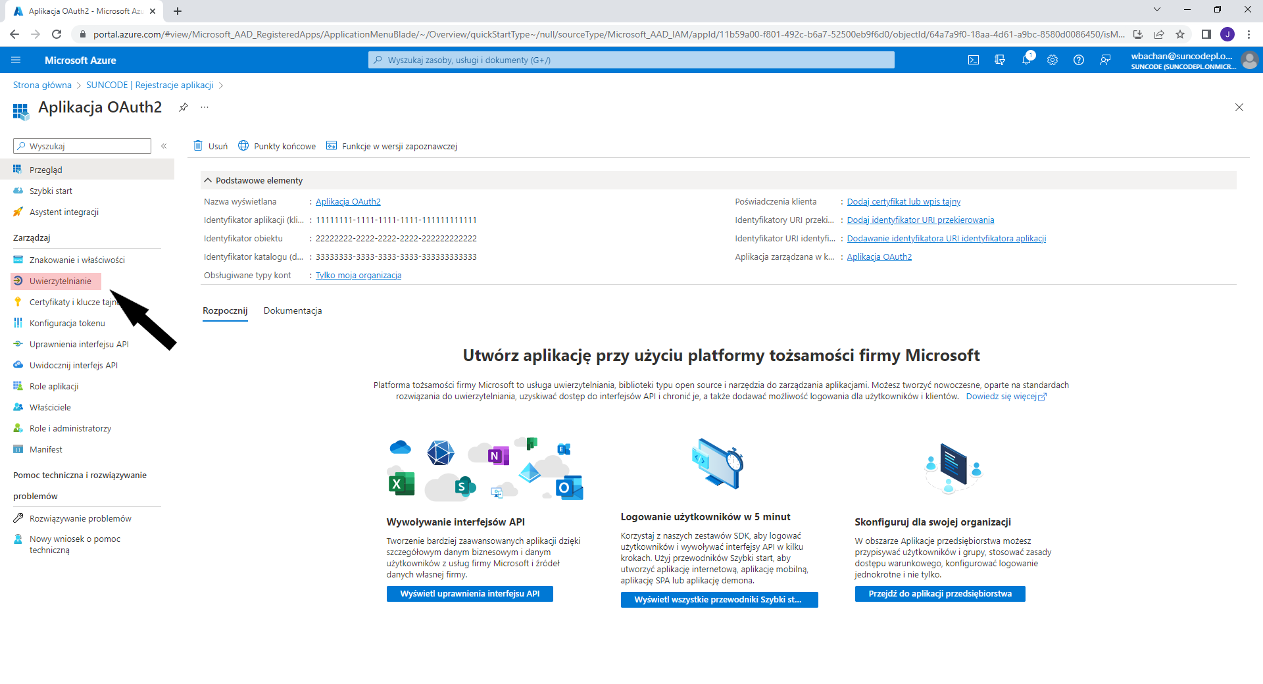The width and height of the screenshot is (1263, 684).
Task: Click the Microsoft Azure logo text
Action: point(80,60)
